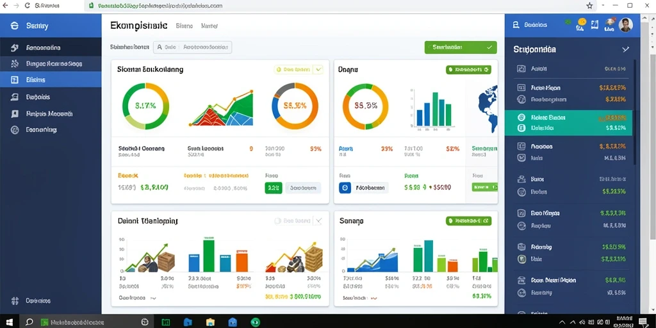Click the right panel's vertical scrollbar
This screenshot has width=656, height=328.
635,111
